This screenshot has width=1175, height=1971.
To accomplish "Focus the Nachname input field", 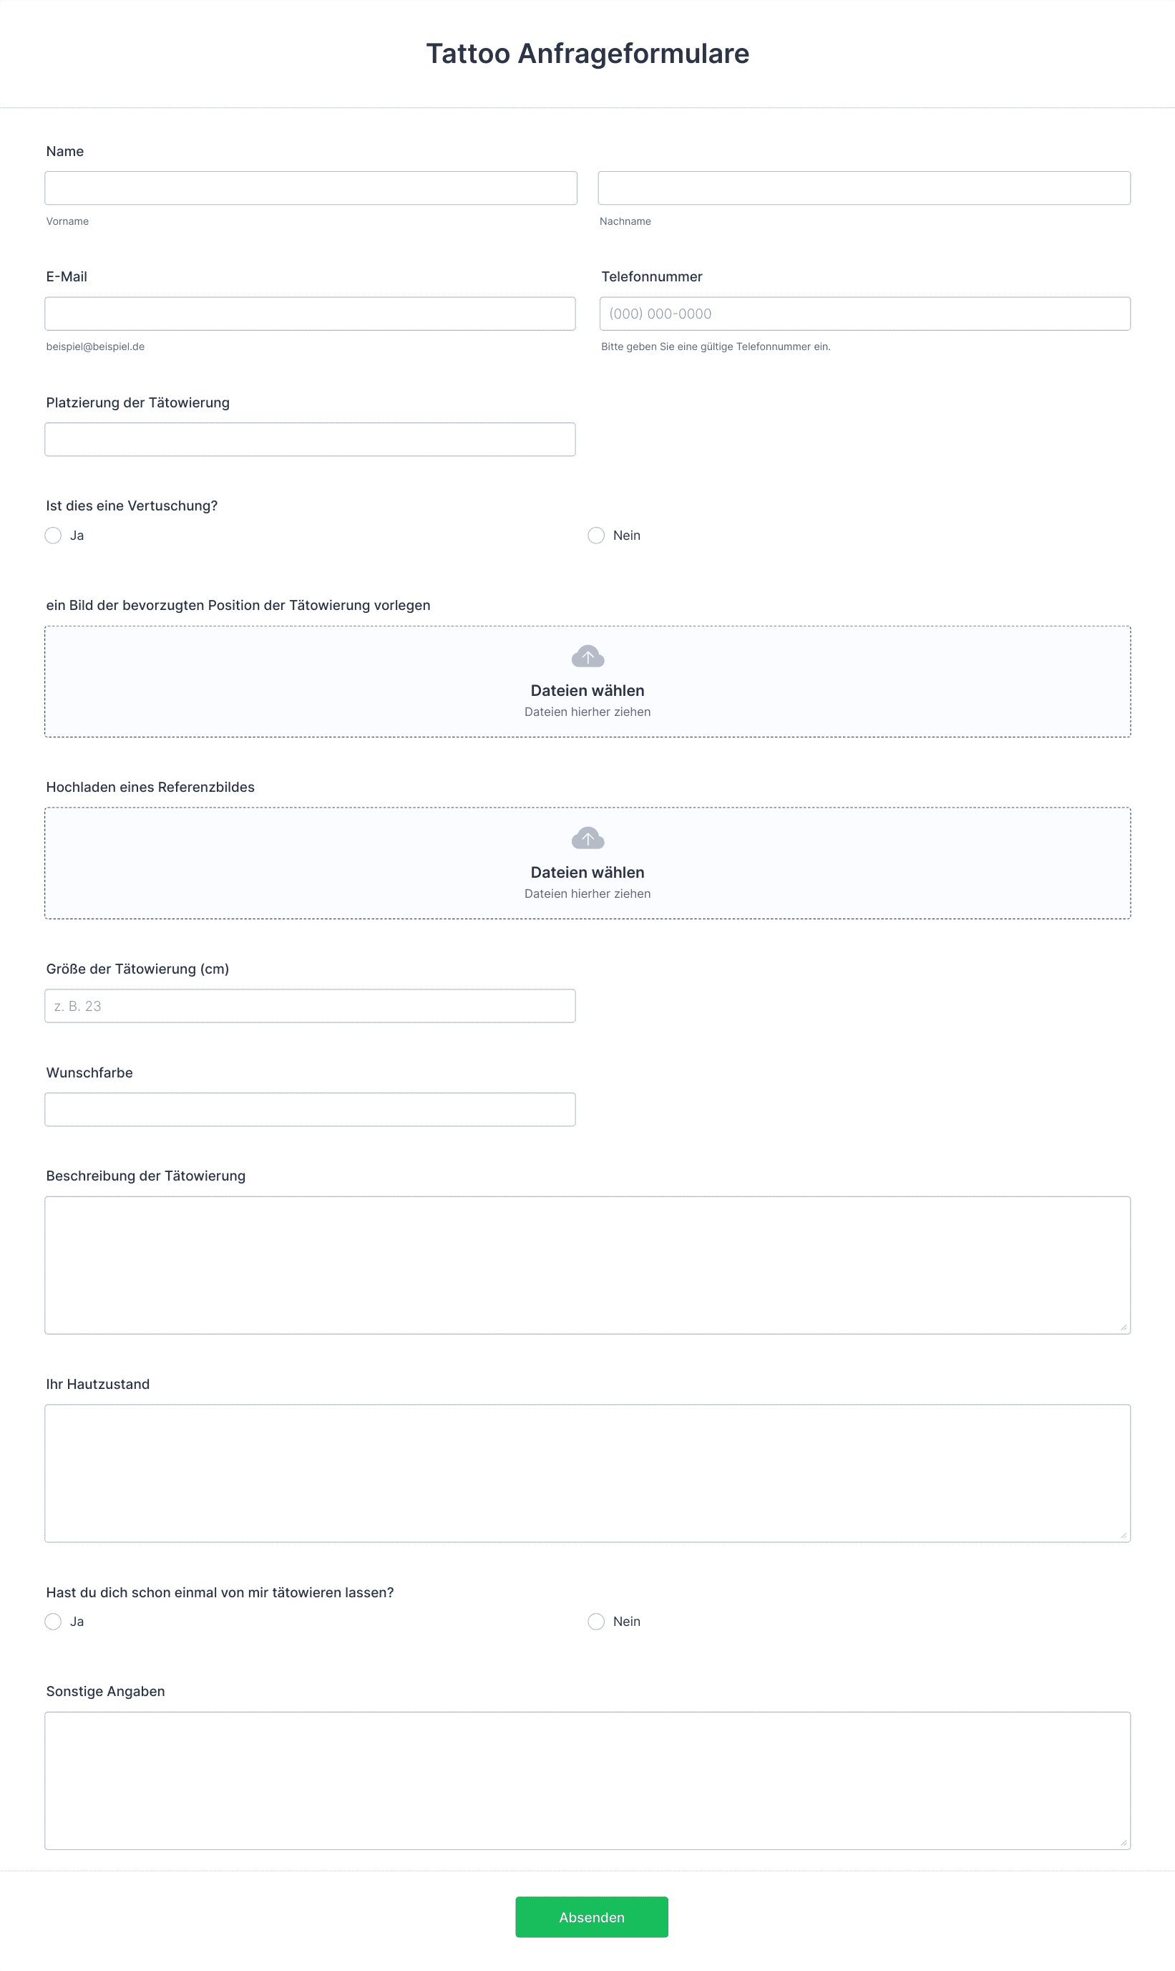I will tap(864, 188).
